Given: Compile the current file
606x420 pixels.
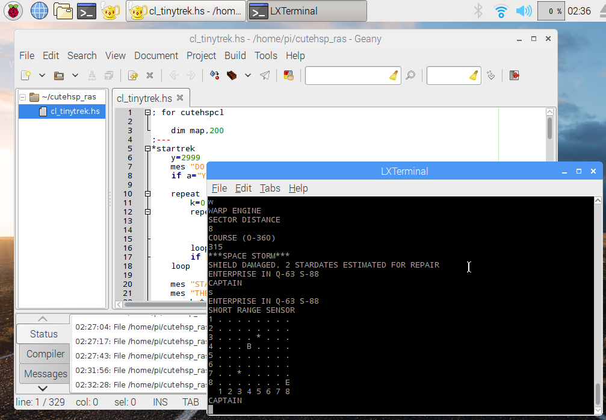Looking at the screenshot, I should coord(214,75).
